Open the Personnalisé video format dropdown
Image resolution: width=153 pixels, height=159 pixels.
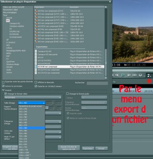tap(33, 97)
